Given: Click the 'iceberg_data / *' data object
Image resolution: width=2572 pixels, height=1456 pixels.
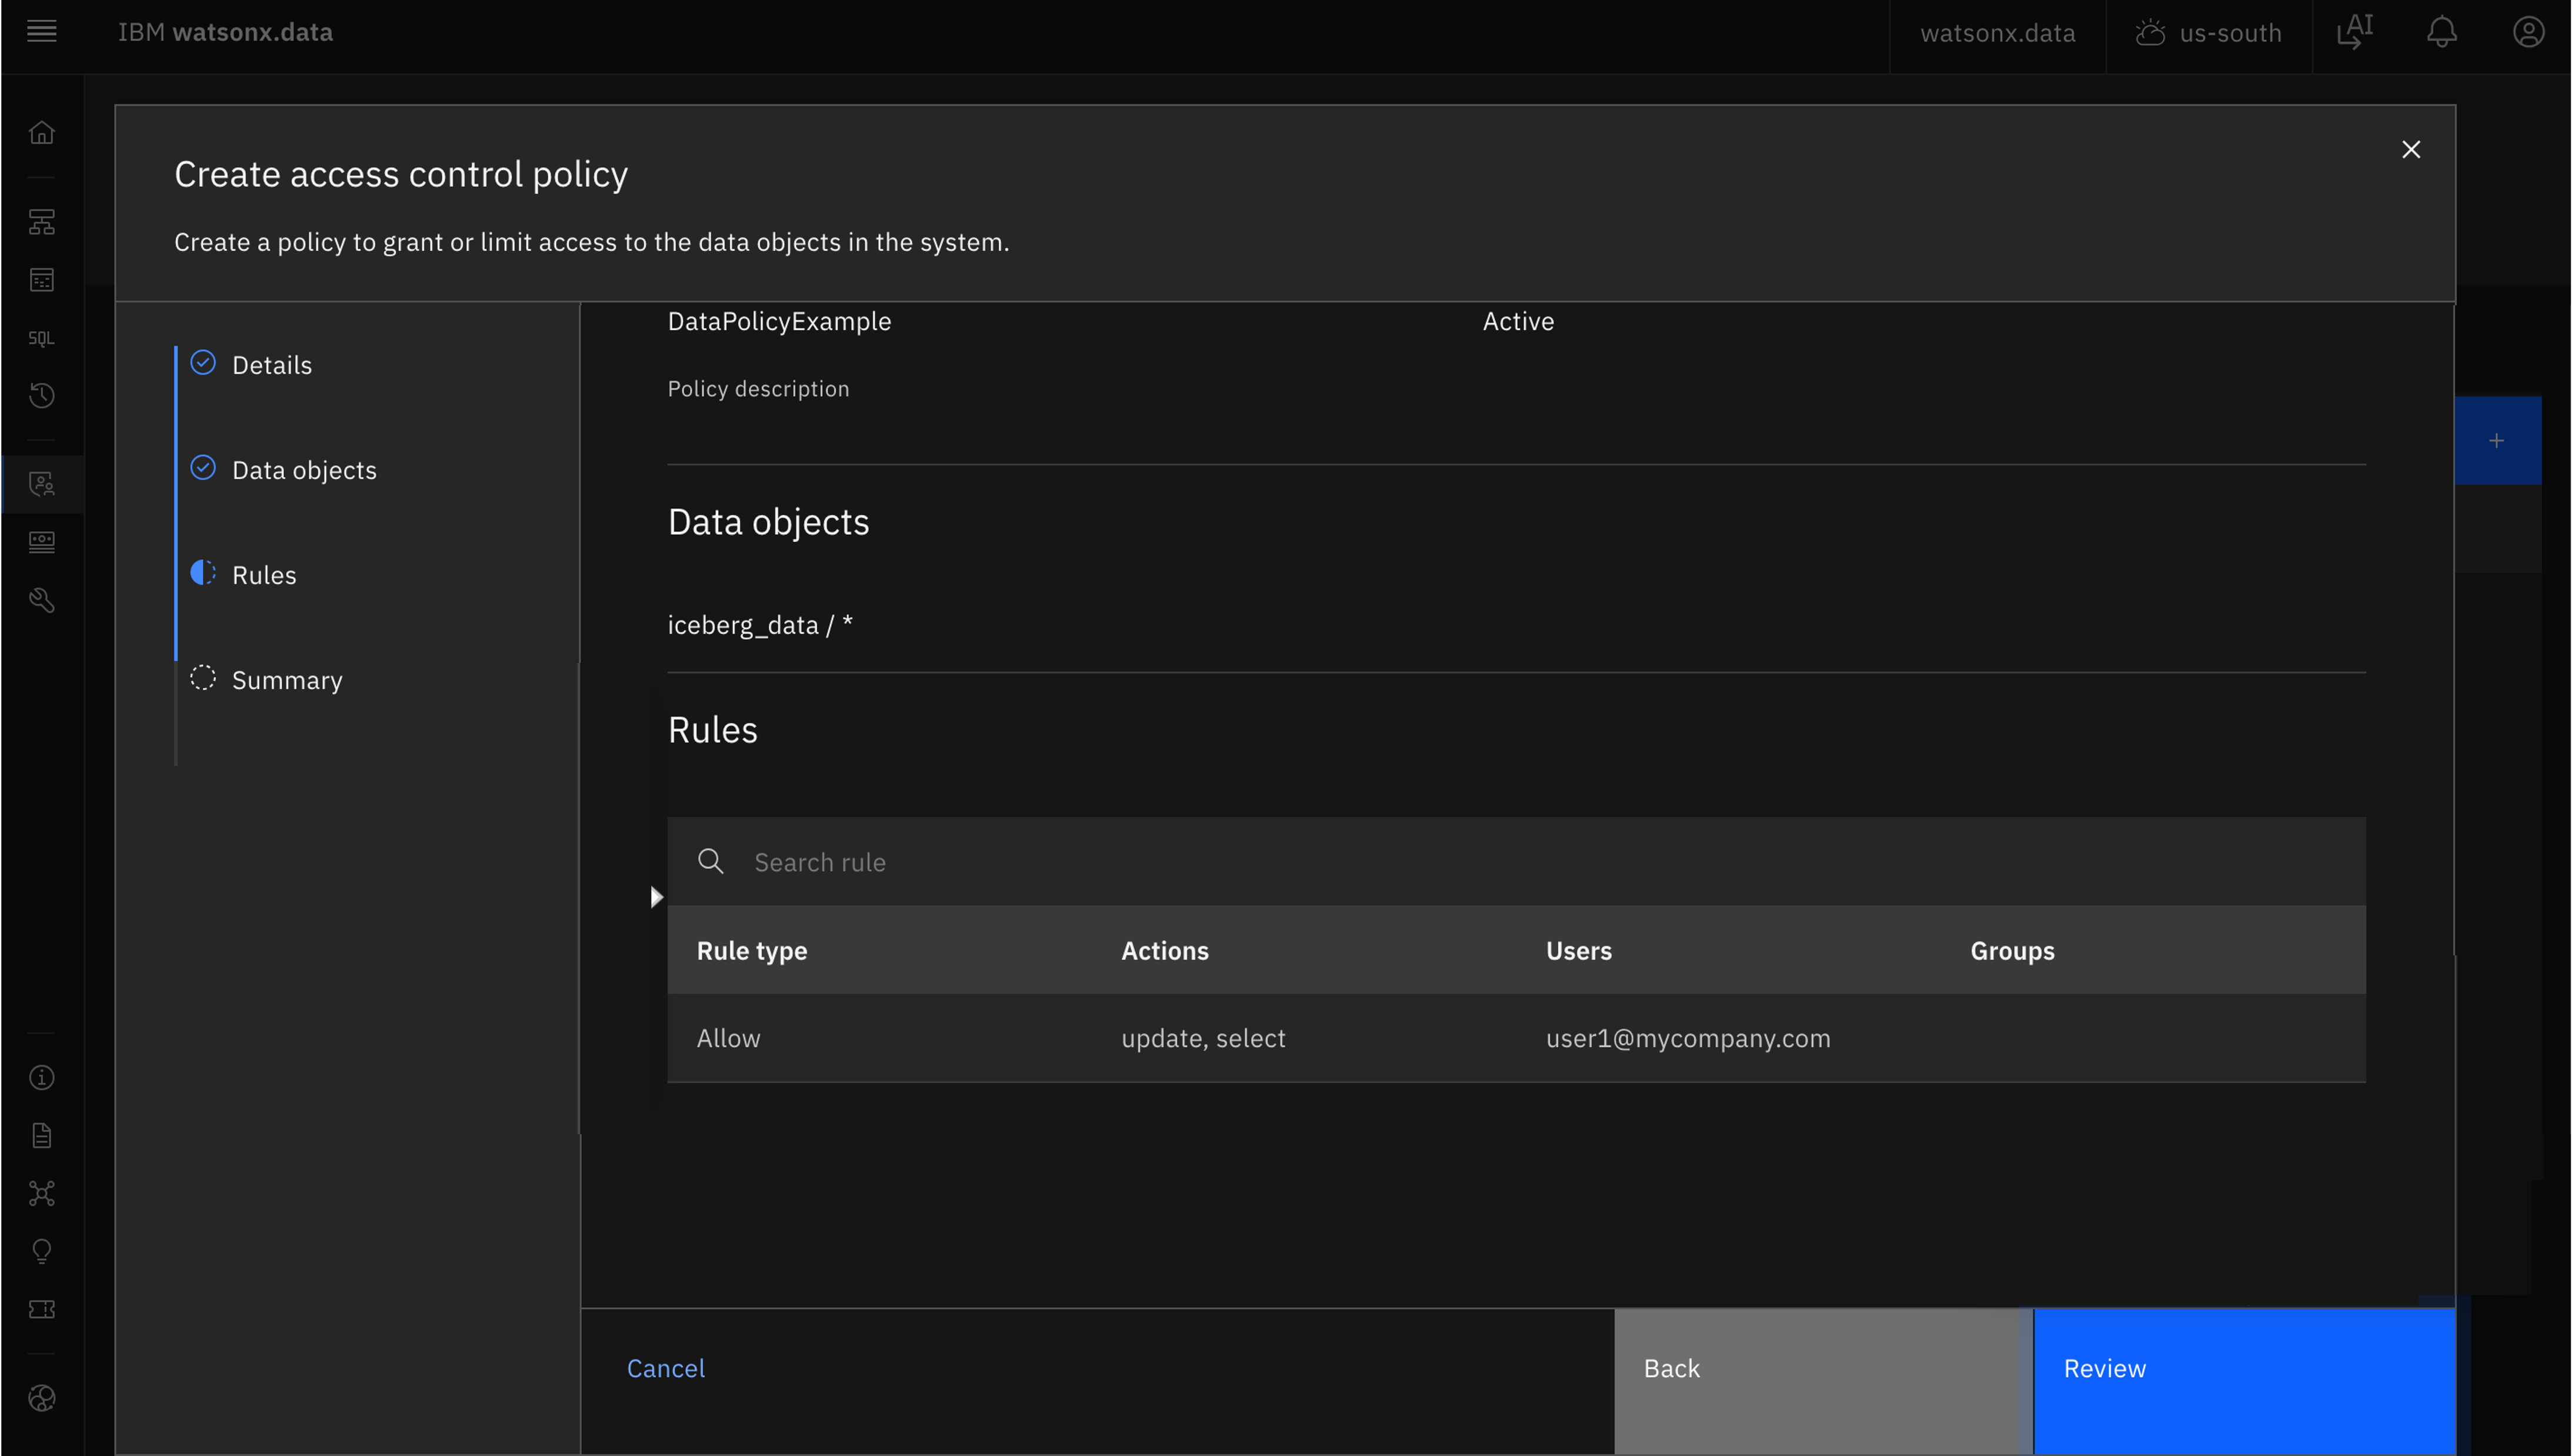Looking at the screenshot, I should click(x=760, y=625).
